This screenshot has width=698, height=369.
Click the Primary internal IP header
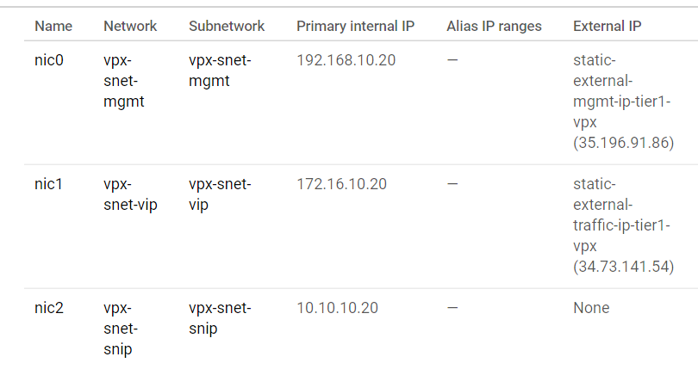coord(355,26)
